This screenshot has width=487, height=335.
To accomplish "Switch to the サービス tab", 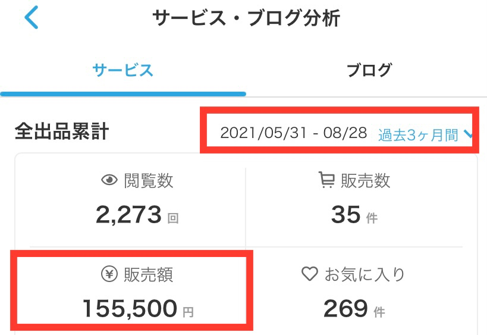I will (122, 70).
